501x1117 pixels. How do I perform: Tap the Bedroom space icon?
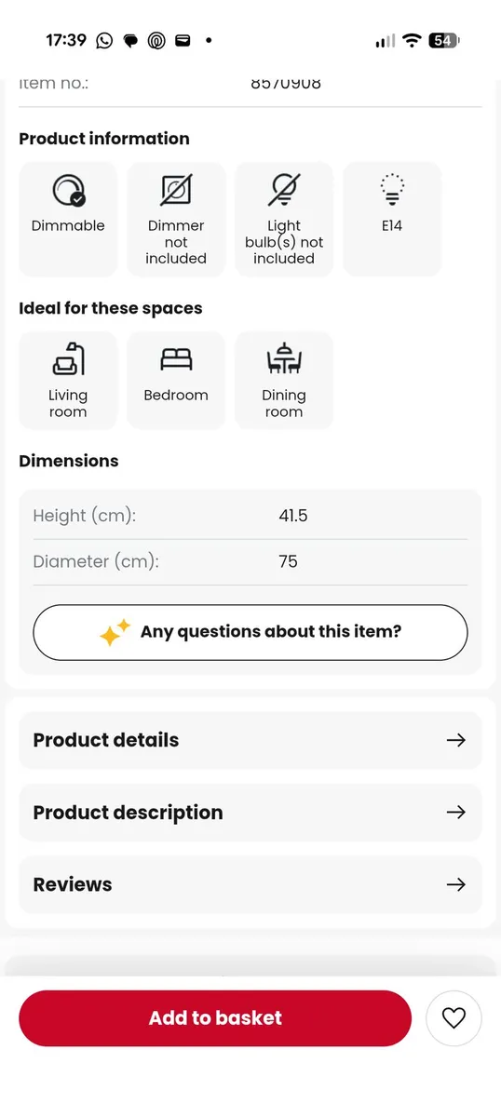click(176, 359)
